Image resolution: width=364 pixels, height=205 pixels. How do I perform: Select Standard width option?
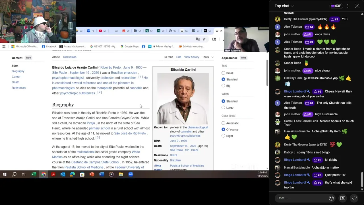(223, 101)
